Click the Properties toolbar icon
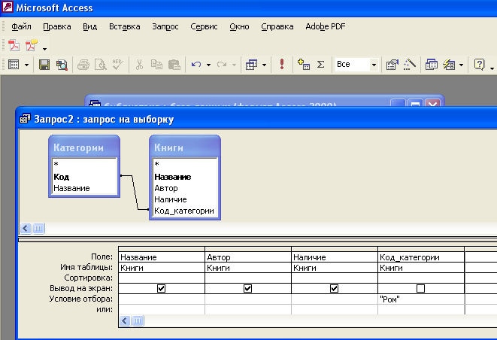Viewport: 497px width, 340px height. coord(392,65)
